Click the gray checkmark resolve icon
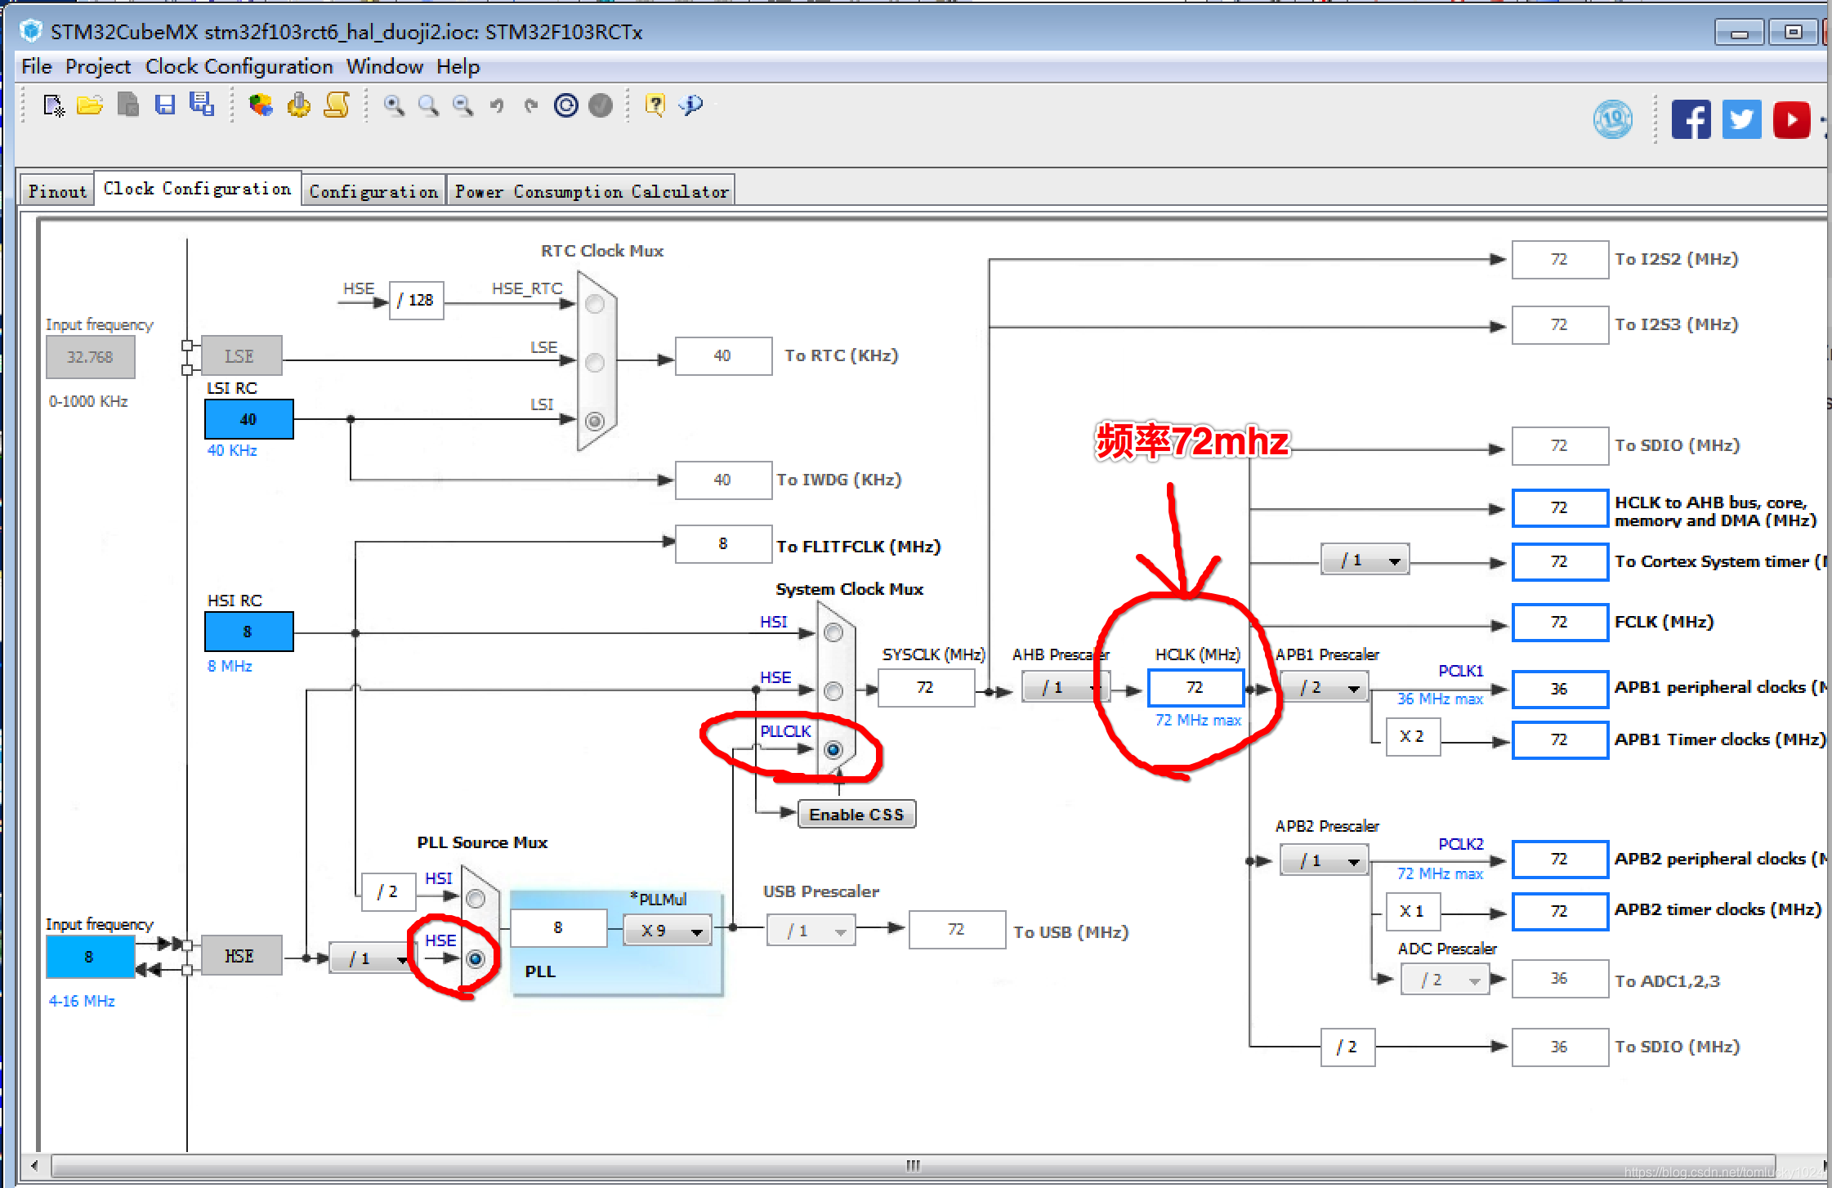 [601, 105]
